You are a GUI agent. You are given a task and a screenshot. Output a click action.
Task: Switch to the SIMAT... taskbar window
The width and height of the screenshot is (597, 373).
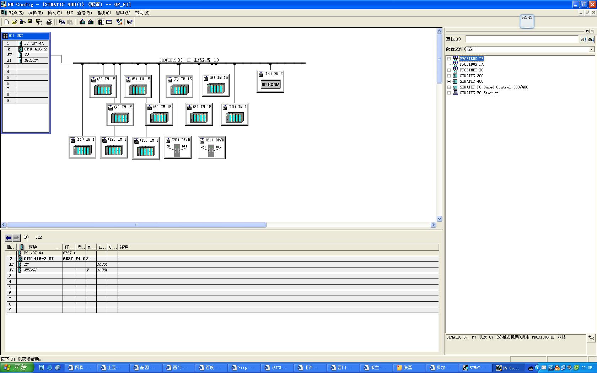click(x=475, y=368)
